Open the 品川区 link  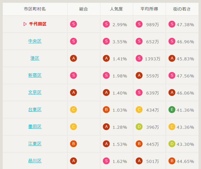(x=35, y=161)
